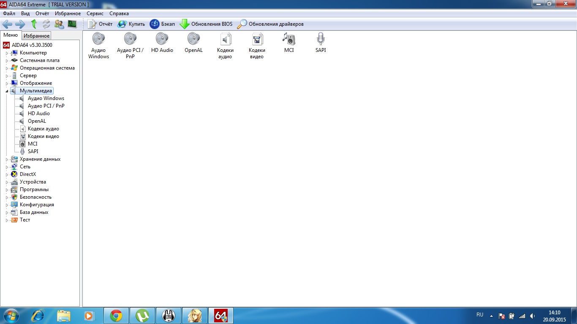Click the Refresh toolbar icon

coord(46,24)
